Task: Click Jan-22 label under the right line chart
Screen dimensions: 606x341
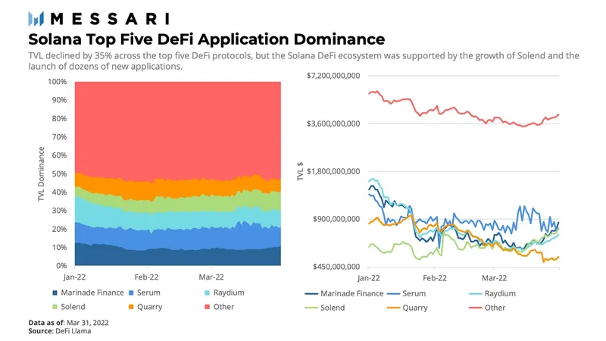Action: pos(369,278)
